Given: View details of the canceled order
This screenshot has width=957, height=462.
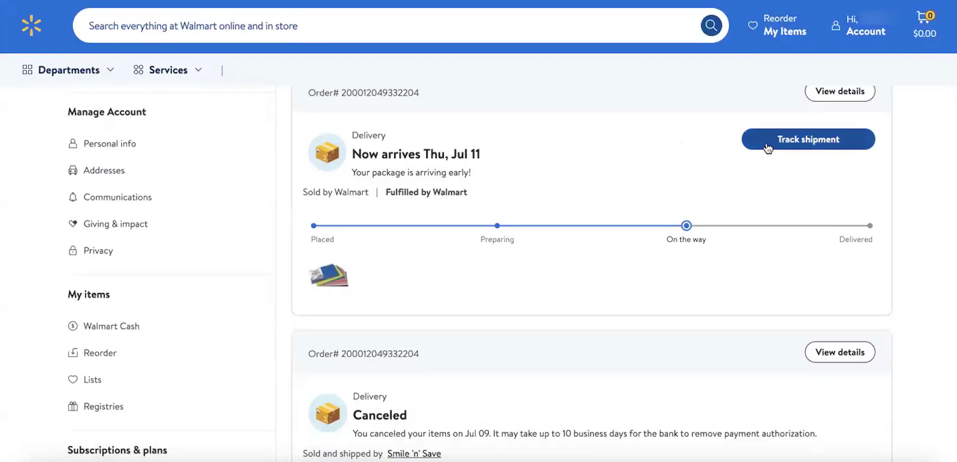Looking at the screenshot, I should (x=840, y=352).
